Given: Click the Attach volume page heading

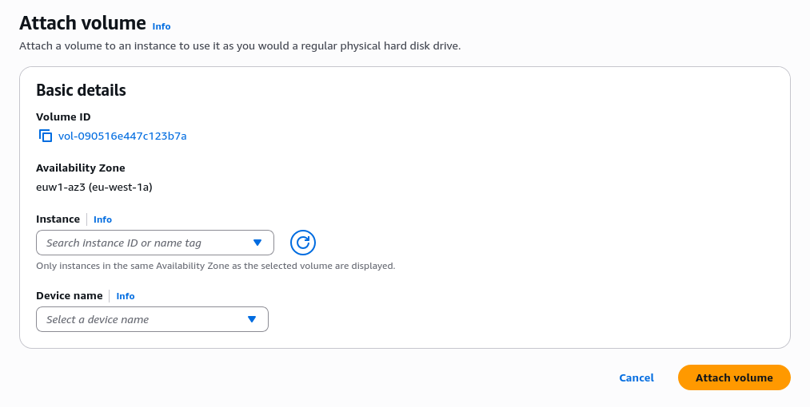Looking at the screenshot, I should point(82,23).
